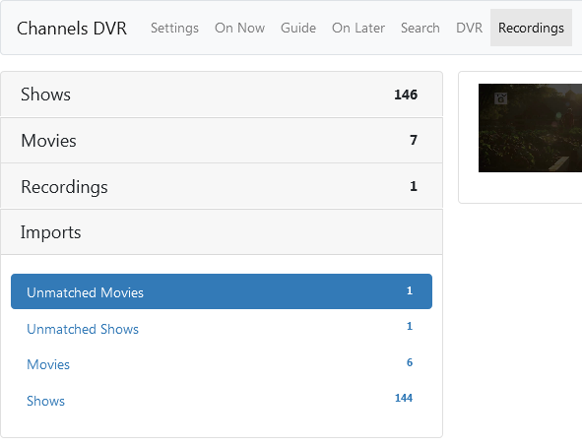
Task: Open the Settings page
Action: click(x=174, y=28)
